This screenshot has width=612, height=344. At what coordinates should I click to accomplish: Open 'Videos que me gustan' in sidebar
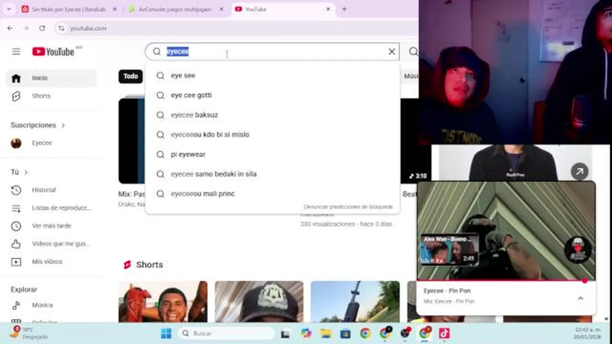(51, 244)
